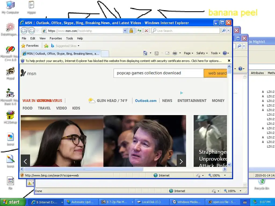Open the search provider dropdown arrow
275x206 pixels.
point(228,31)
